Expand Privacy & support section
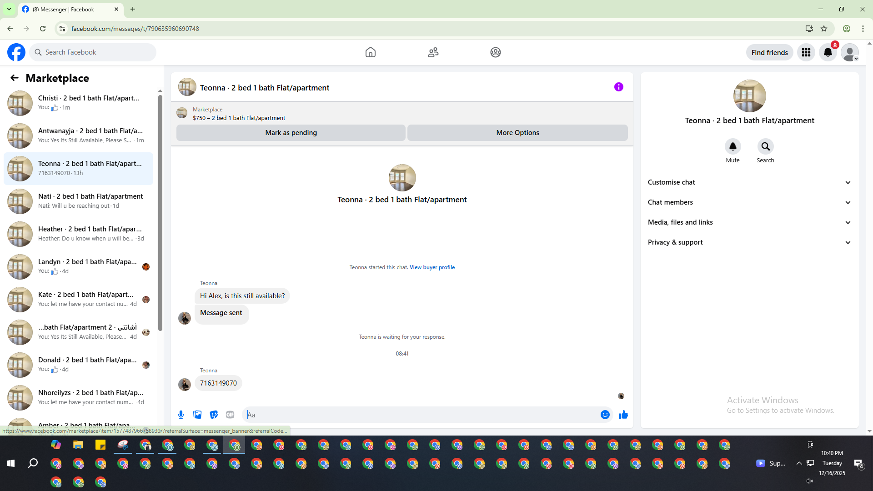The height and width of the screenshot is (491, 873). pos(749,242)
